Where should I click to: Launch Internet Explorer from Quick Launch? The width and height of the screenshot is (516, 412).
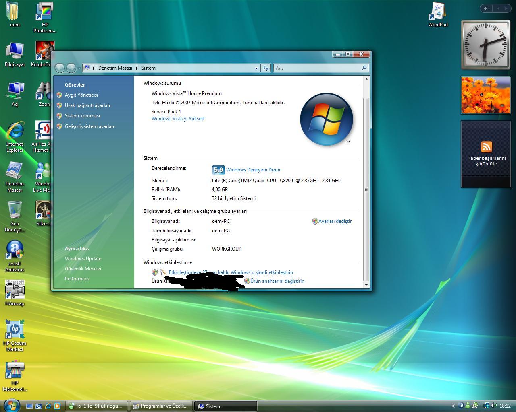[x=48, y=406]
